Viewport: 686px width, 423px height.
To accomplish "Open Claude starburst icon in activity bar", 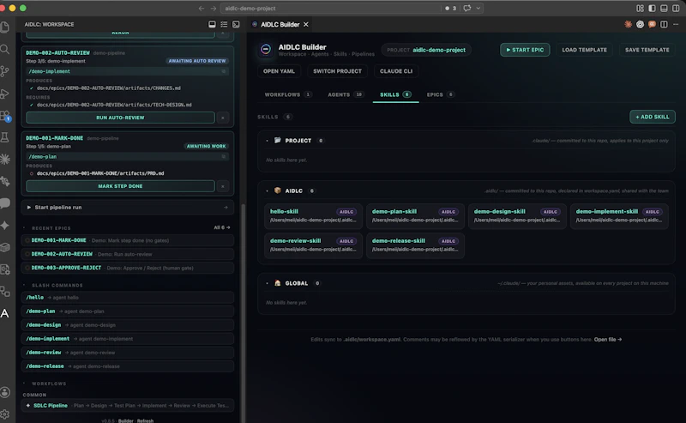I will click(5, 159).
